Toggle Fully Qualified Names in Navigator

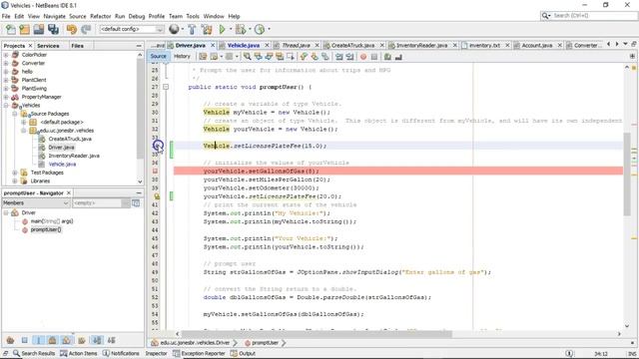click(x=82, y=340)
